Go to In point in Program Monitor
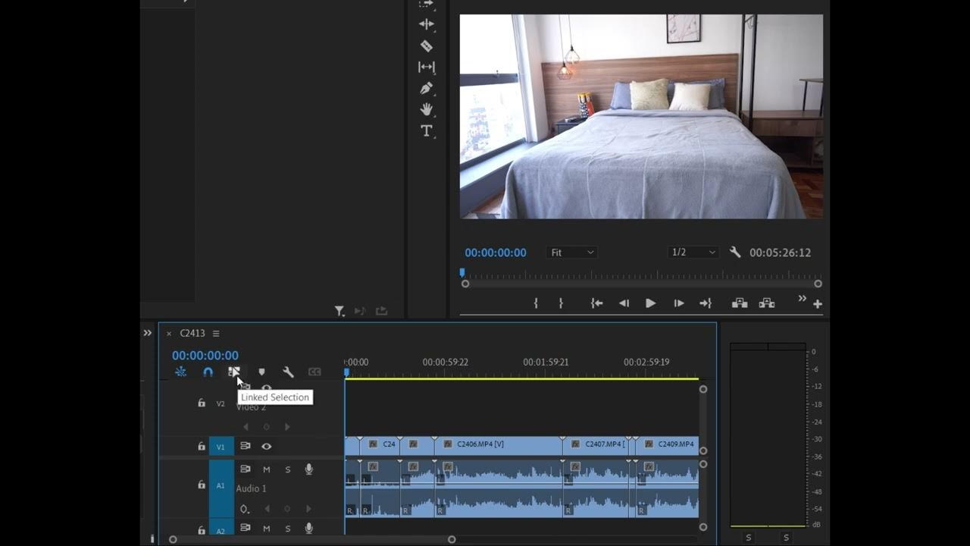 [597, 303]
